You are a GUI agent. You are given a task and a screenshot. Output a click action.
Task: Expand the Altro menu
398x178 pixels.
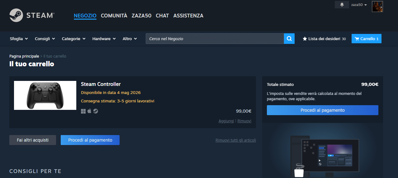pos(130,39)
